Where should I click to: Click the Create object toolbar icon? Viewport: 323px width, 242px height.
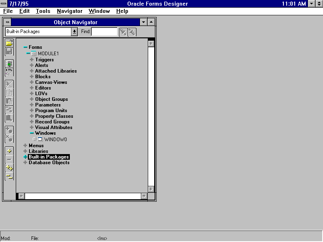[9, 130]
